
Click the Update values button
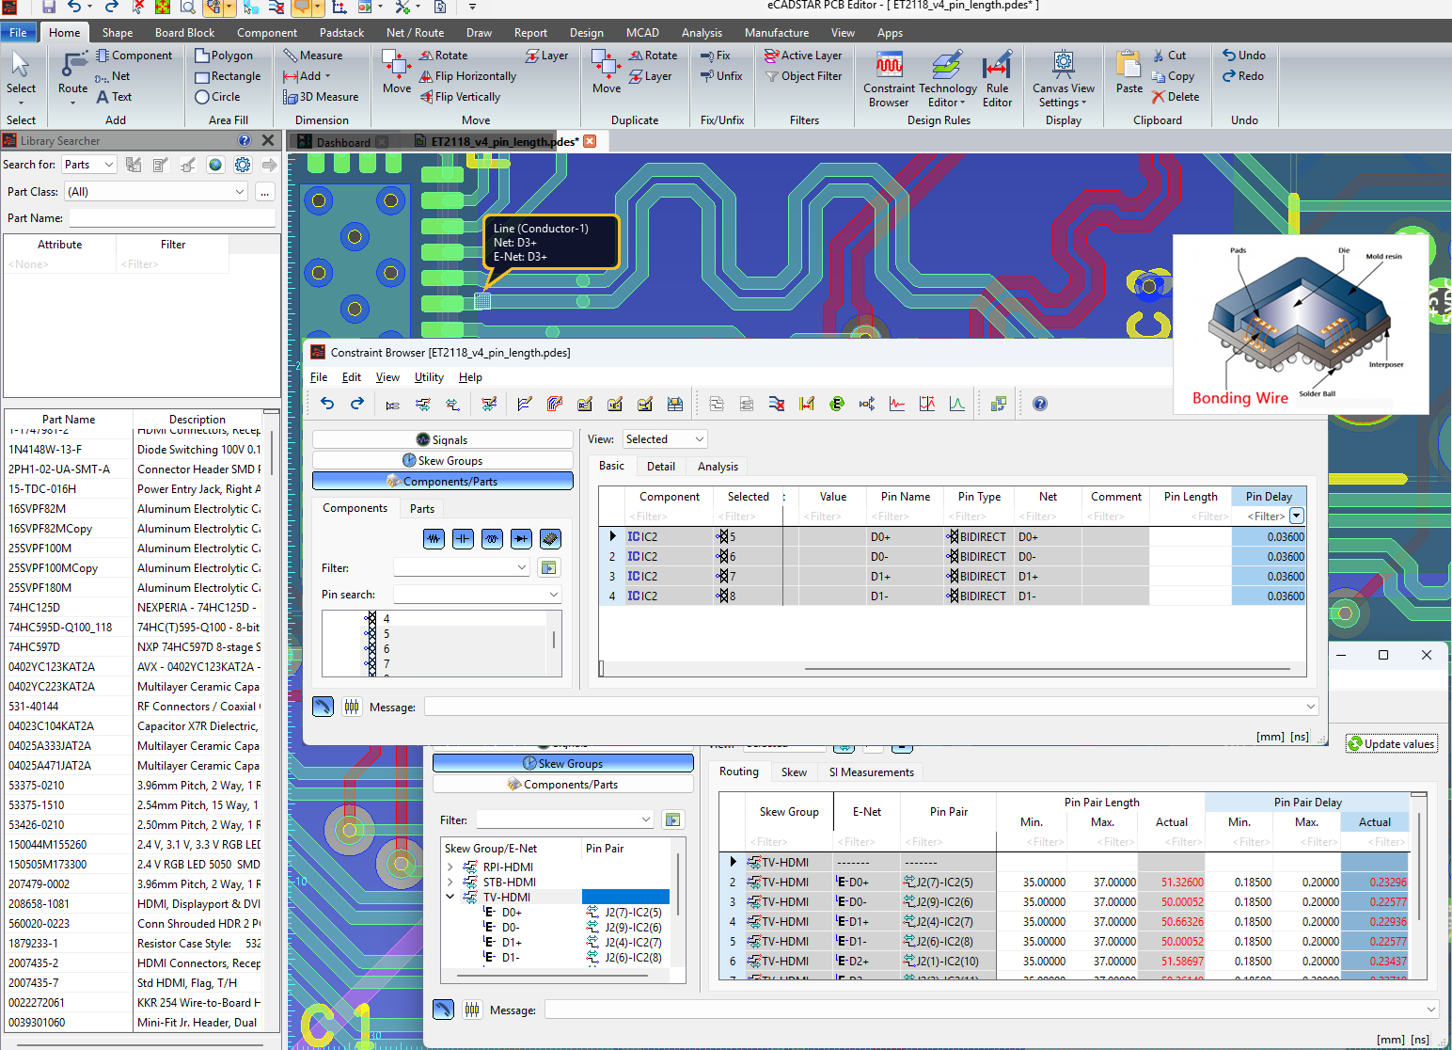(1391, 743)
